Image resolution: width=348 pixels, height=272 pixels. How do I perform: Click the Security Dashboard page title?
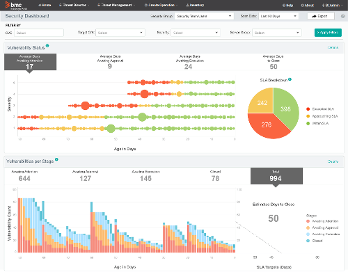coord(27,16)
